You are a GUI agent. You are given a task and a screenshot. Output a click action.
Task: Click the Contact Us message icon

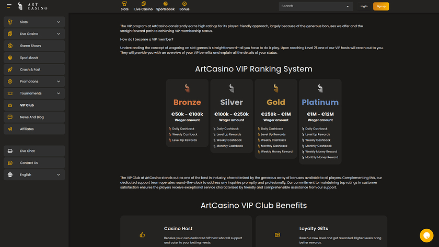click(10, 163)
